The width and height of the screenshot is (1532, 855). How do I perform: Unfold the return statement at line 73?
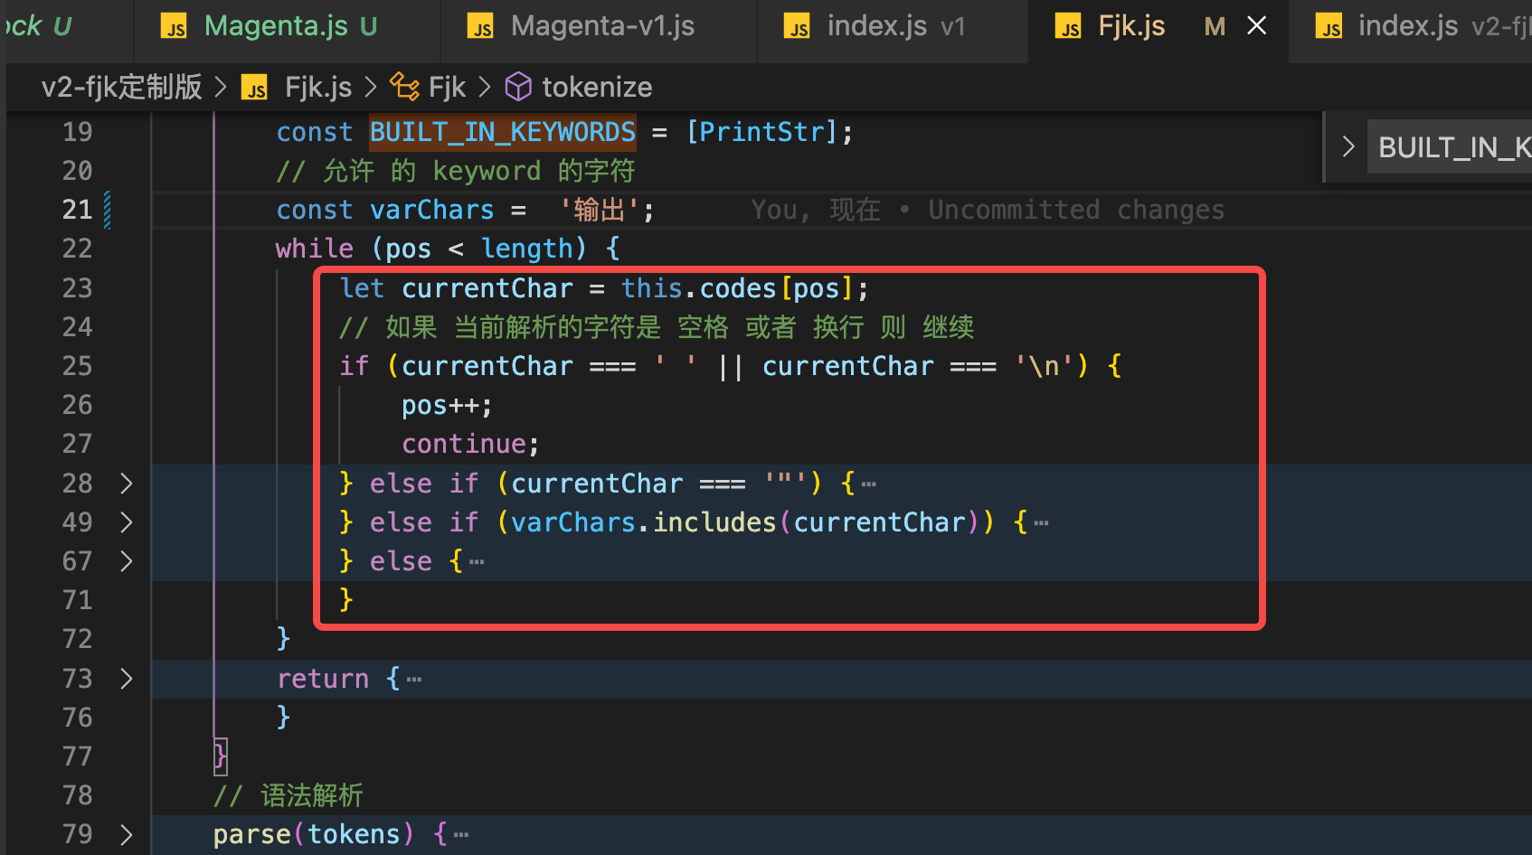(127, 679)
